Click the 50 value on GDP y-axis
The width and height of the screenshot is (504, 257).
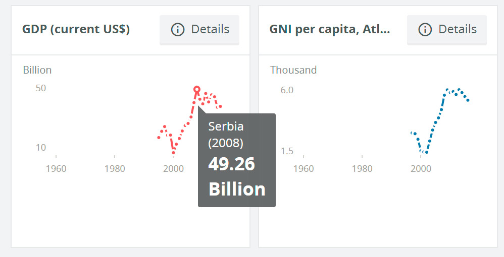(40, 88)
